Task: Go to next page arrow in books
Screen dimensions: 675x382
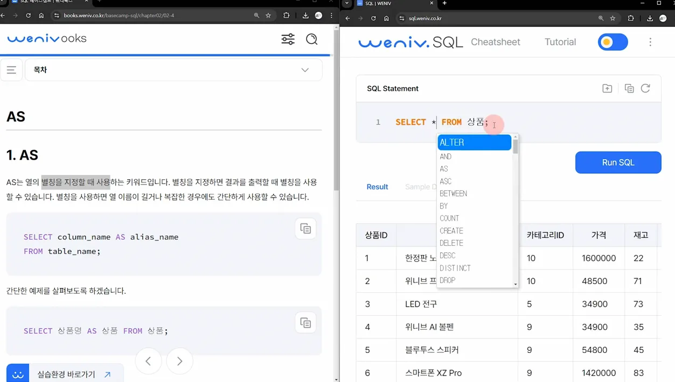Action: coord(179,361)
